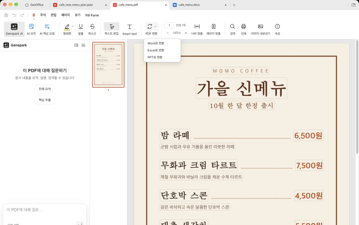Open the 편집 edit menu tab

pyautogui.click(x=54, y=15)
